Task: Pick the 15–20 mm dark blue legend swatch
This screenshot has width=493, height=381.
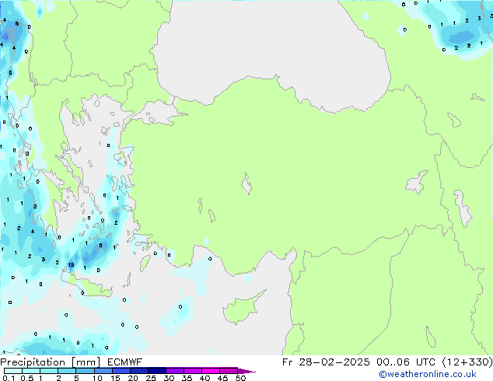Action: click(121, 371)
